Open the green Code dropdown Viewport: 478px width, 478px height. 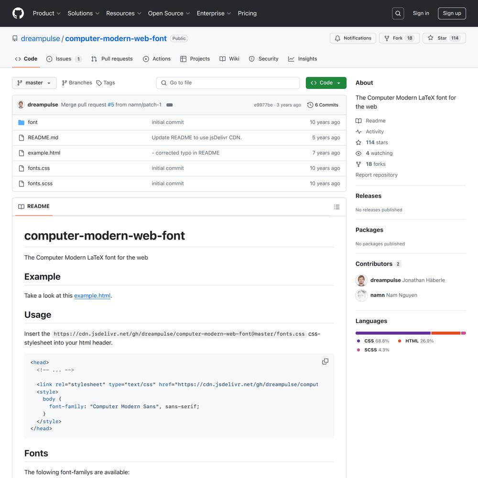point(326,83)
